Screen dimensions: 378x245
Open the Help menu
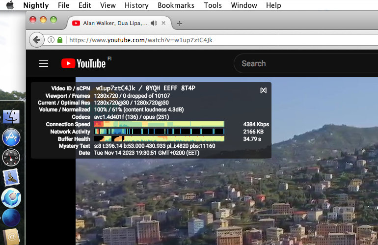pyautogui.click(x=273, y=5)
